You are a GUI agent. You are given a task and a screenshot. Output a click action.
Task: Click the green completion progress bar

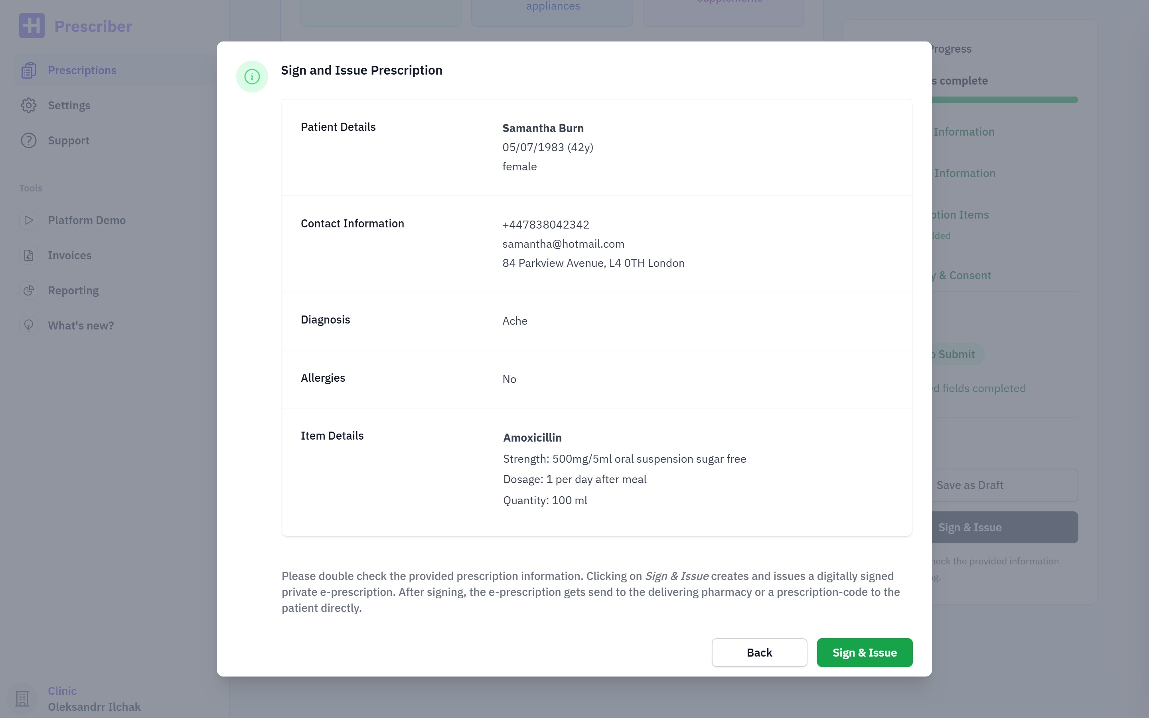coord(1005,100)
